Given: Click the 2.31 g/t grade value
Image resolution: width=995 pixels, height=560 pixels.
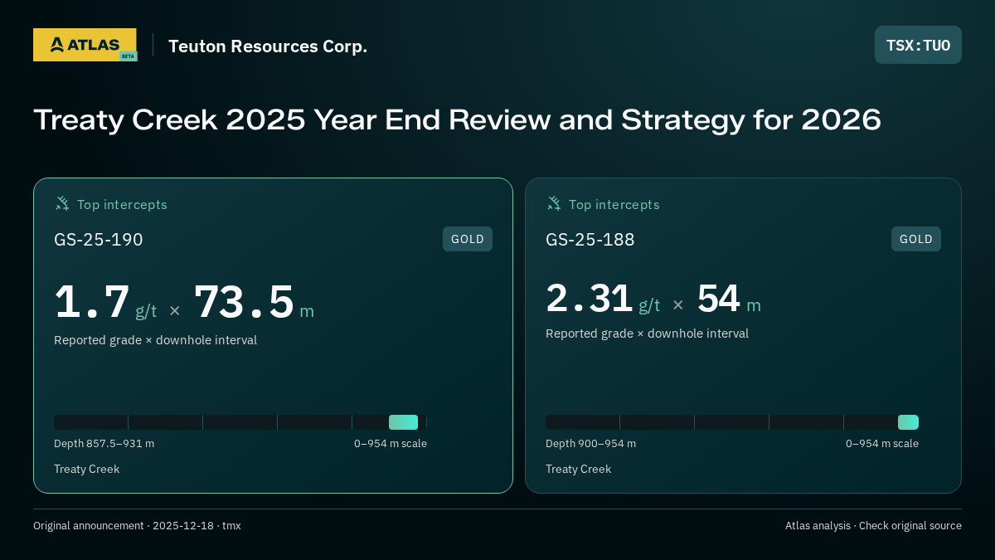Looking at the screenshot, I should click(x=603, y=299).
